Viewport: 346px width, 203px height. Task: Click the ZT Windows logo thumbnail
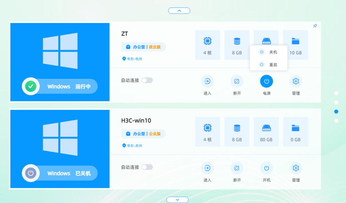[x=60, y=51]
